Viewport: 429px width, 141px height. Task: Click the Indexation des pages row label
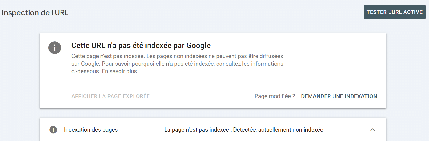click(x=91, y=130)
